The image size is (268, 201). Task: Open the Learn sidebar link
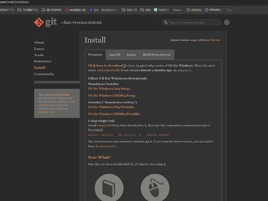39,49
